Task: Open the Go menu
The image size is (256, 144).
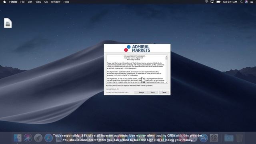Action: coord(46,2)
